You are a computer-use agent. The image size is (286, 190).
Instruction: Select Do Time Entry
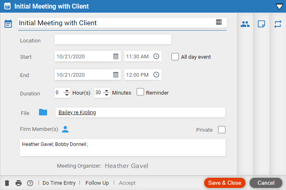coord(59,183)
